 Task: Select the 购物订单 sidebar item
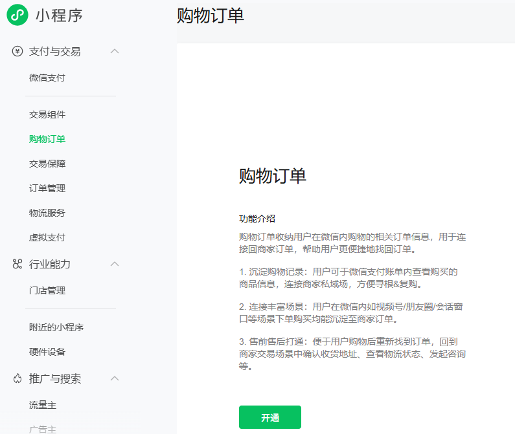[x=47, y=139]
